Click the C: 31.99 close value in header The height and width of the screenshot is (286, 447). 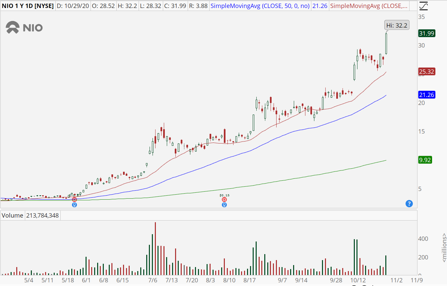click(x=175, y=6)
